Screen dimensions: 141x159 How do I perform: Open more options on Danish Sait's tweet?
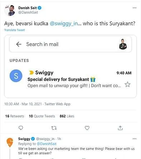coord(135,8)
